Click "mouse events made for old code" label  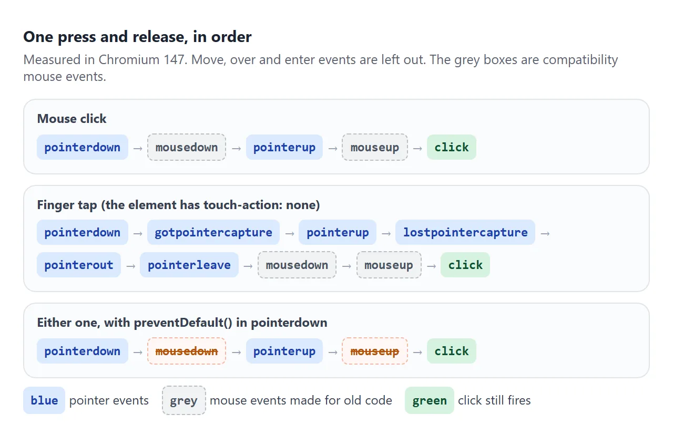(x=301, y=400)
